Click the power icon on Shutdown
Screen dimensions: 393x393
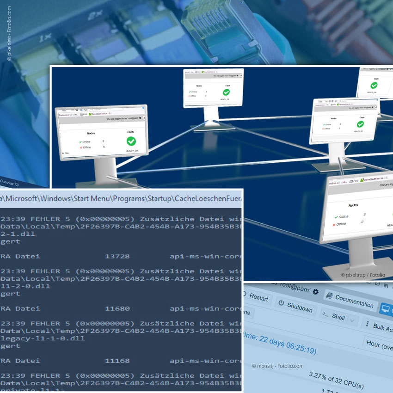click(x=281, y=303)
